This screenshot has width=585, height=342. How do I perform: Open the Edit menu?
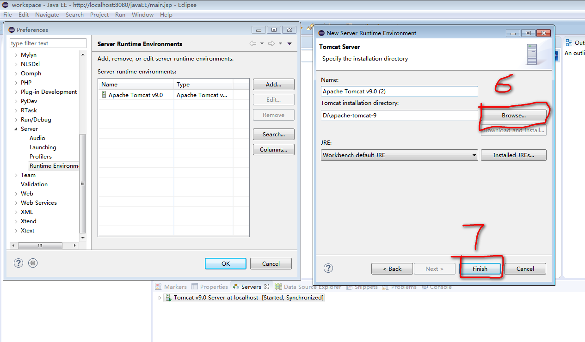click(24, 15)
